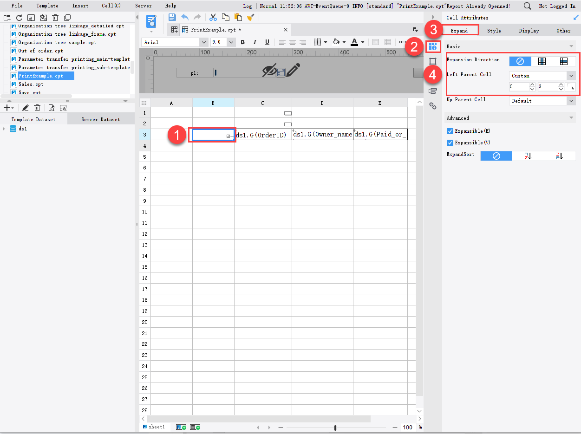
Task: Select cell A1 in the report grid
Action: [x=171, y=112]
